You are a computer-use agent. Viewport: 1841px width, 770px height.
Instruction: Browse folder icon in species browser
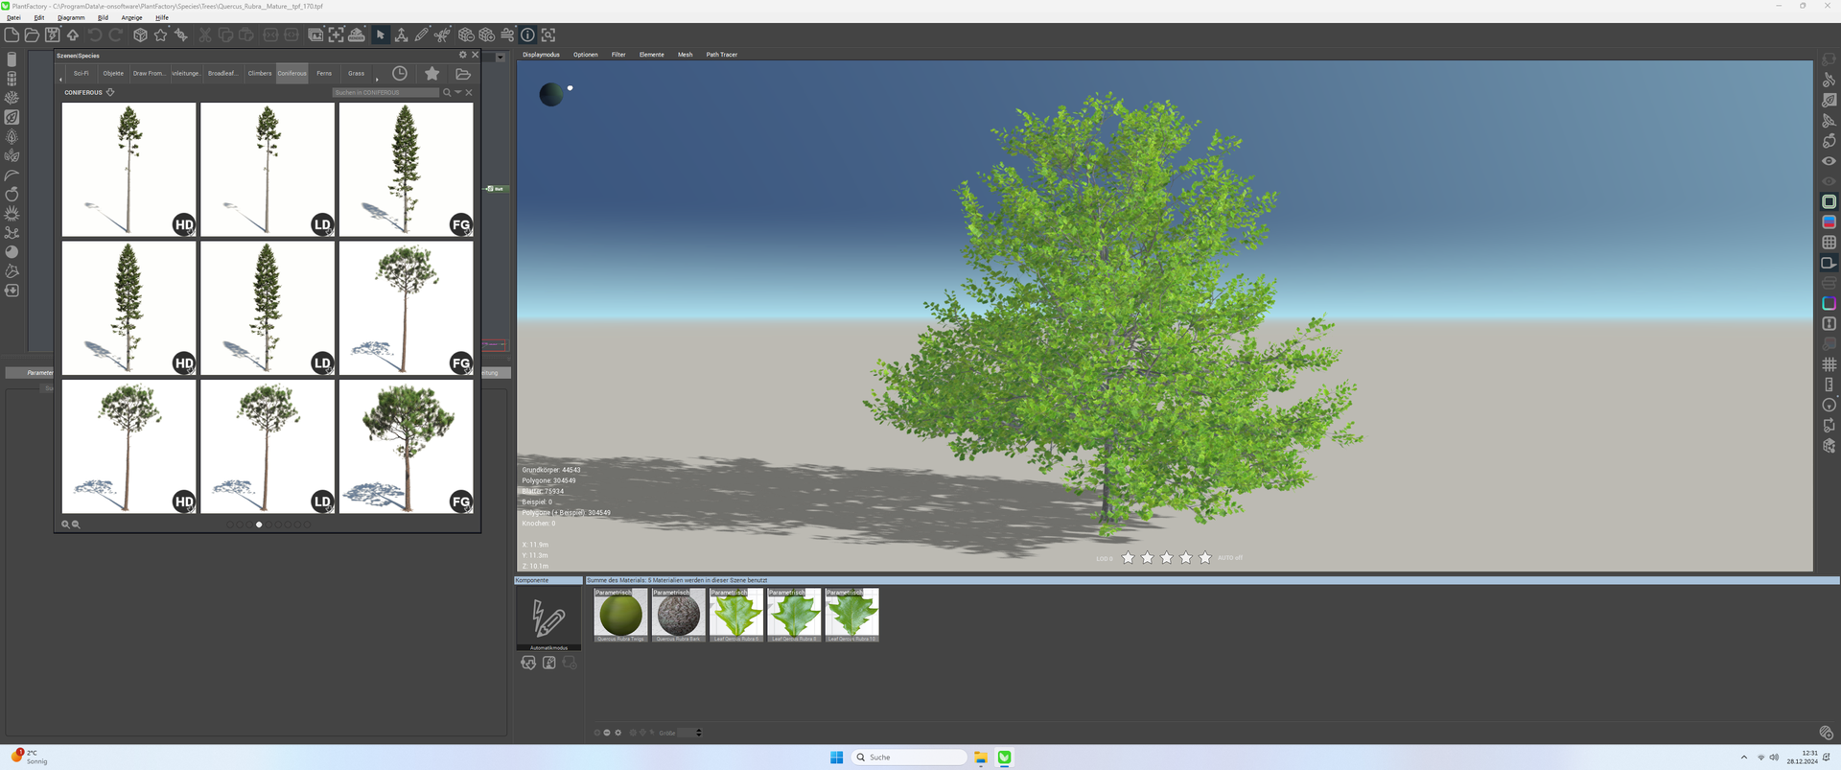point(463,73)
